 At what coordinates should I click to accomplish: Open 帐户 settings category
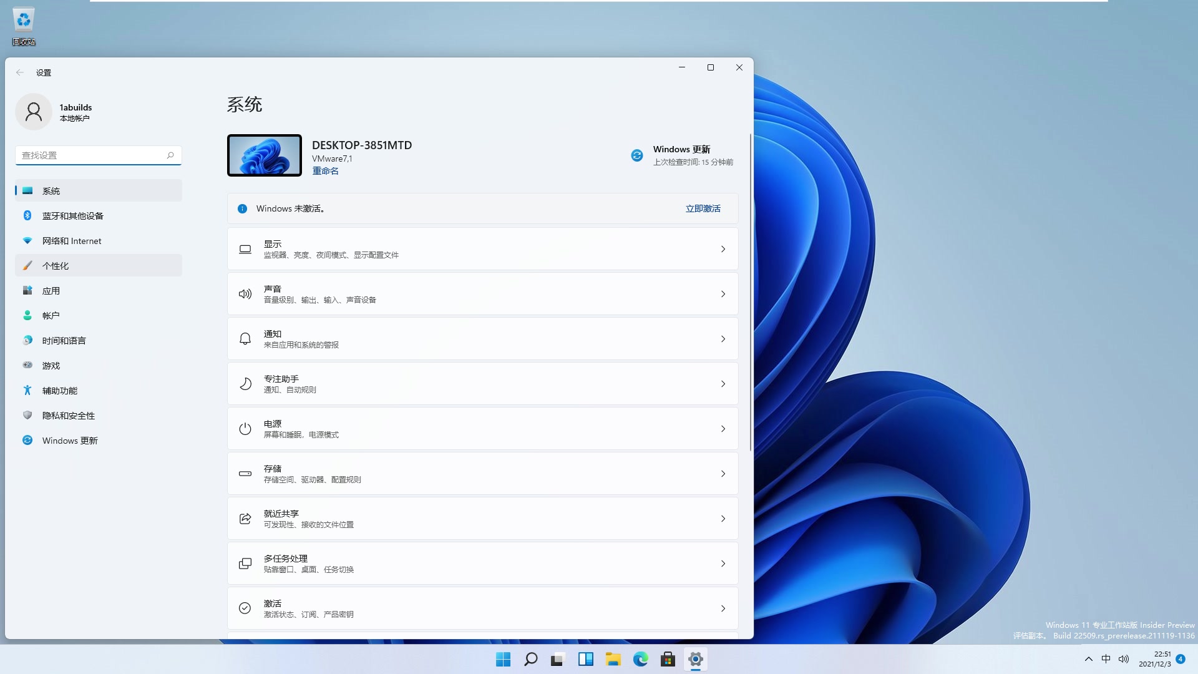tap(99, 316)
